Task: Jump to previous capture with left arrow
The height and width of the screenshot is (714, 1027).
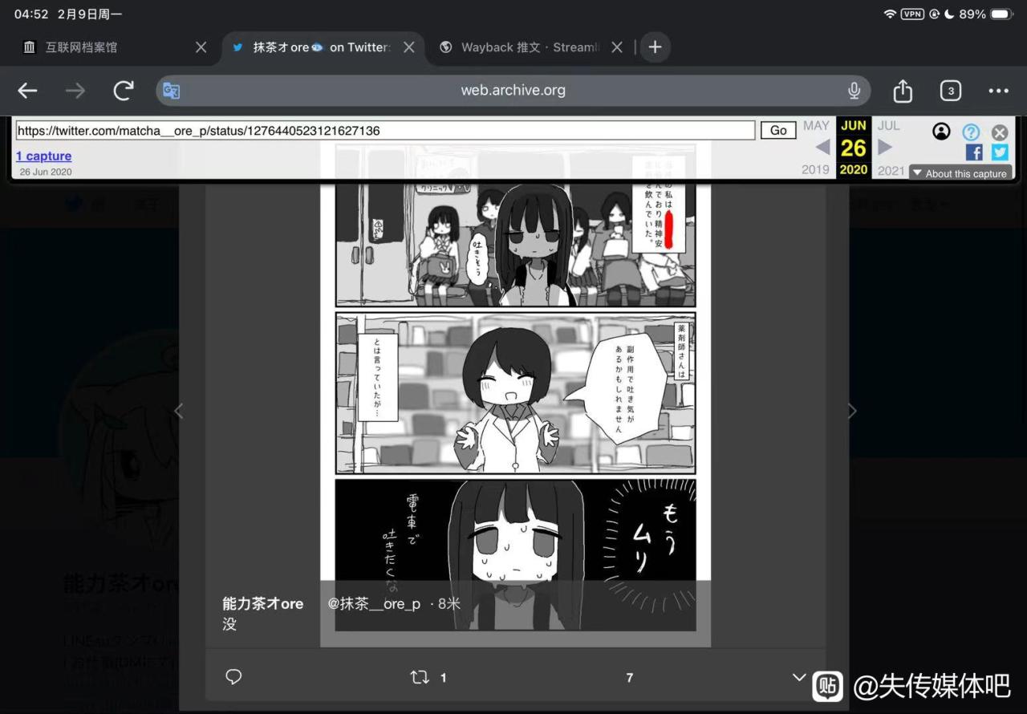Action: (x=822, y=148)
